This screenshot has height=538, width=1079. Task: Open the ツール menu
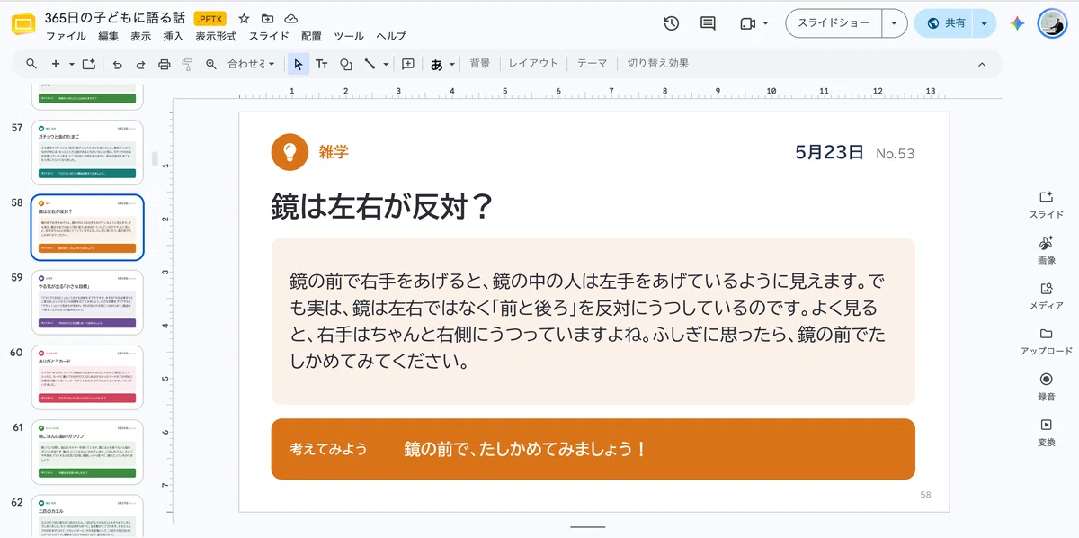[349, 37]
